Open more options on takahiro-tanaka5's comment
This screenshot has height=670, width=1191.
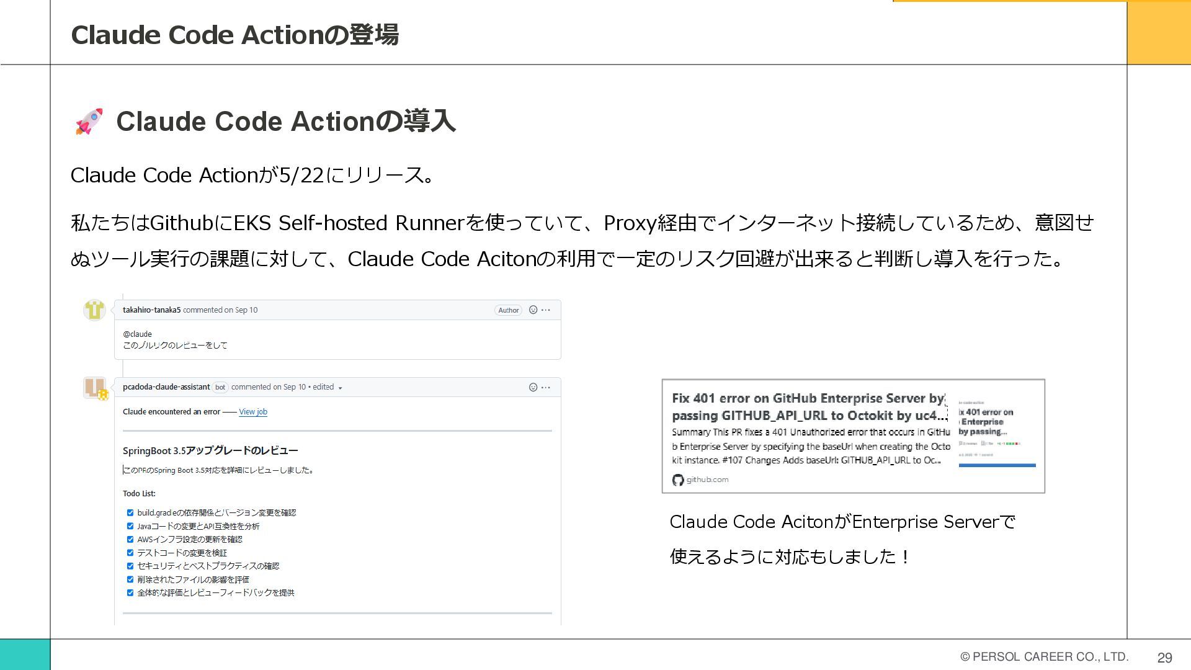click(x=546, y=310)
